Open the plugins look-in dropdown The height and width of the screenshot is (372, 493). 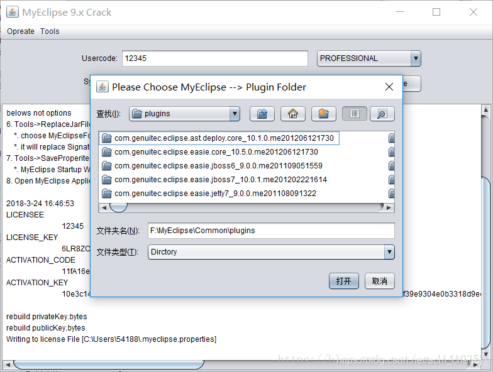point(185,114)
